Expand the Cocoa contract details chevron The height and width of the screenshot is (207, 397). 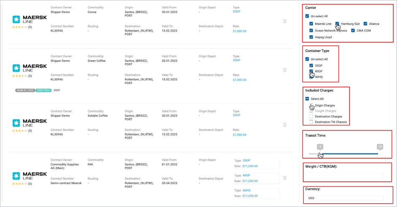[285, 21]
